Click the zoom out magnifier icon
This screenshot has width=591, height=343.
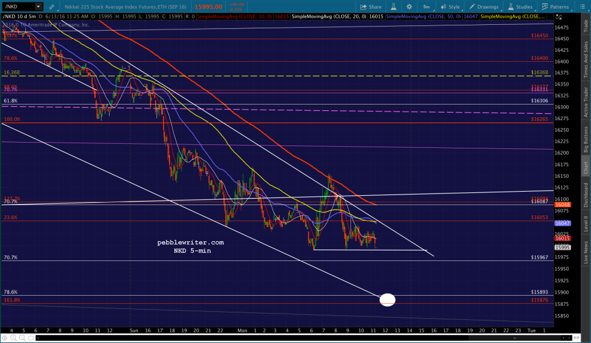coord(23,338)
